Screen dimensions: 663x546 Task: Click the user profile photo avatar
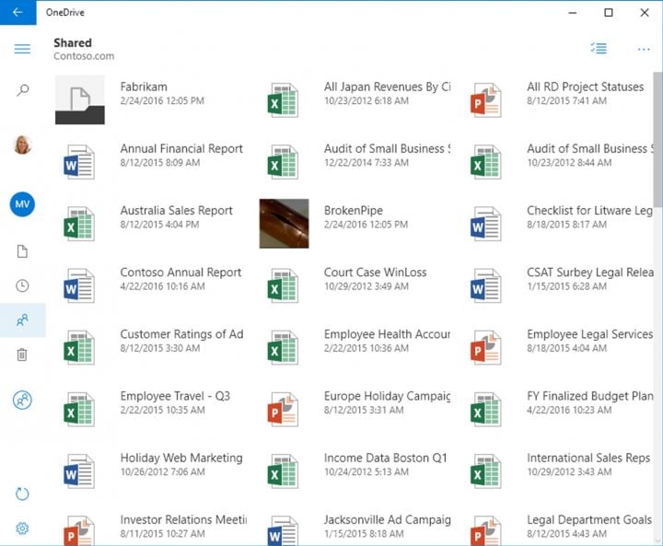click(22, 145)
